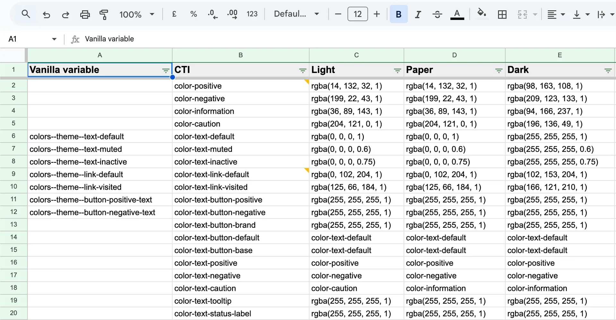The height and width of the screenshot is (320, 616).
Task: Toggle strikethrough formatting
Action: (437, 14)
